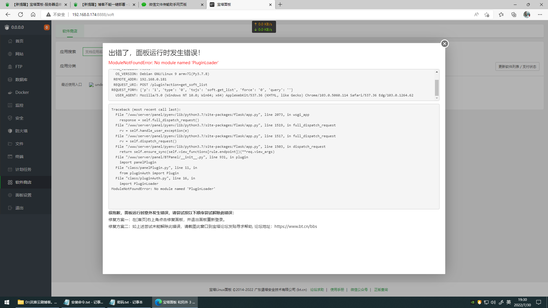This screenshot has width=548, height=308.
Task: Click the 计划任务 calendar icon in sidebar
Action: 10,169
